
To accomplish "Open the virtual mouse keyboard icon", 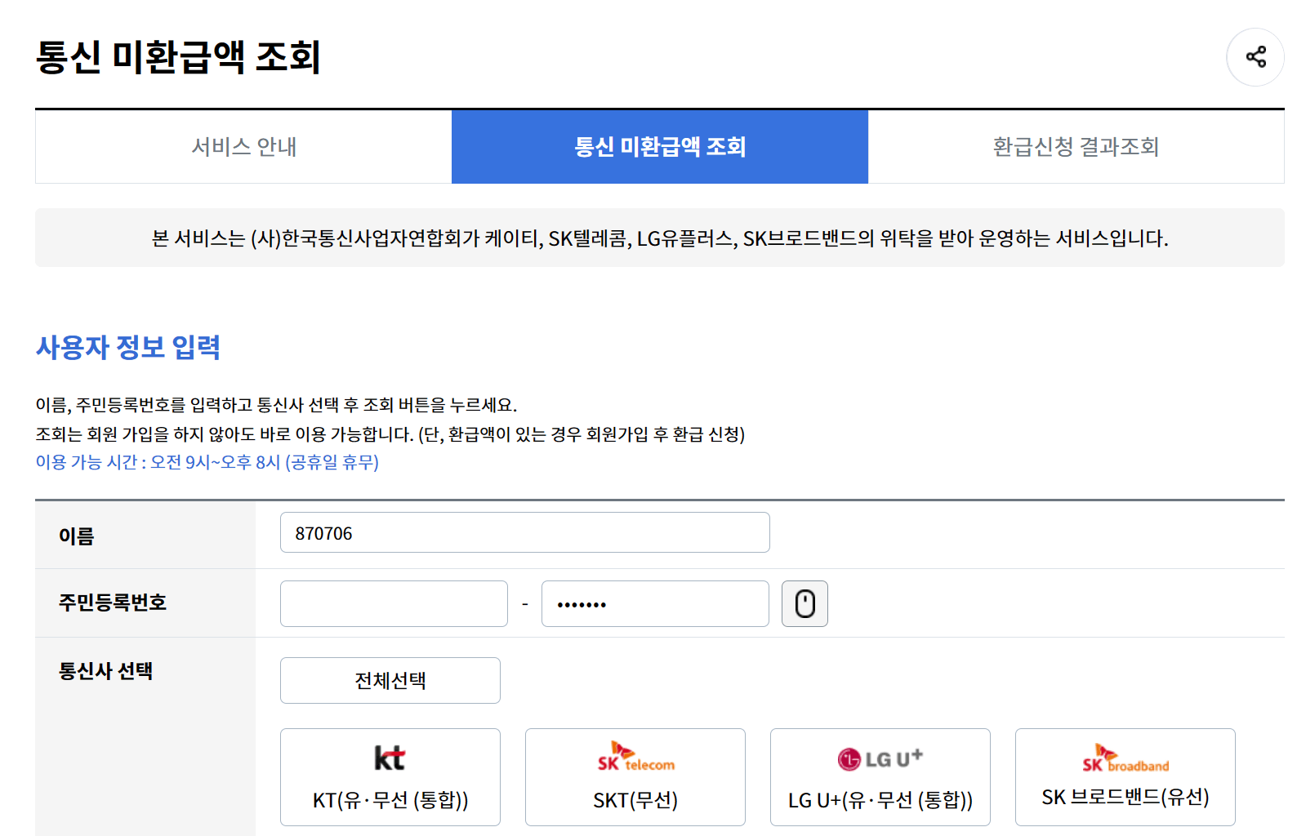I will click(x=804, y=604).
